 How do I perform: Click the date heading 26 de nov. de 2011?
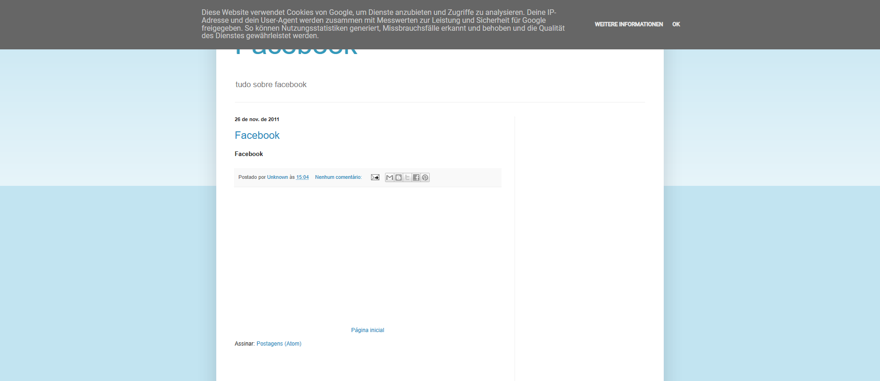[x=257, y=120]
